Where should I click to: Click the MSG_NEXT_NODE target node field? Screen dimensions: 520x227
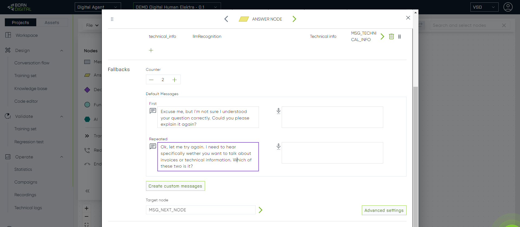201,210
